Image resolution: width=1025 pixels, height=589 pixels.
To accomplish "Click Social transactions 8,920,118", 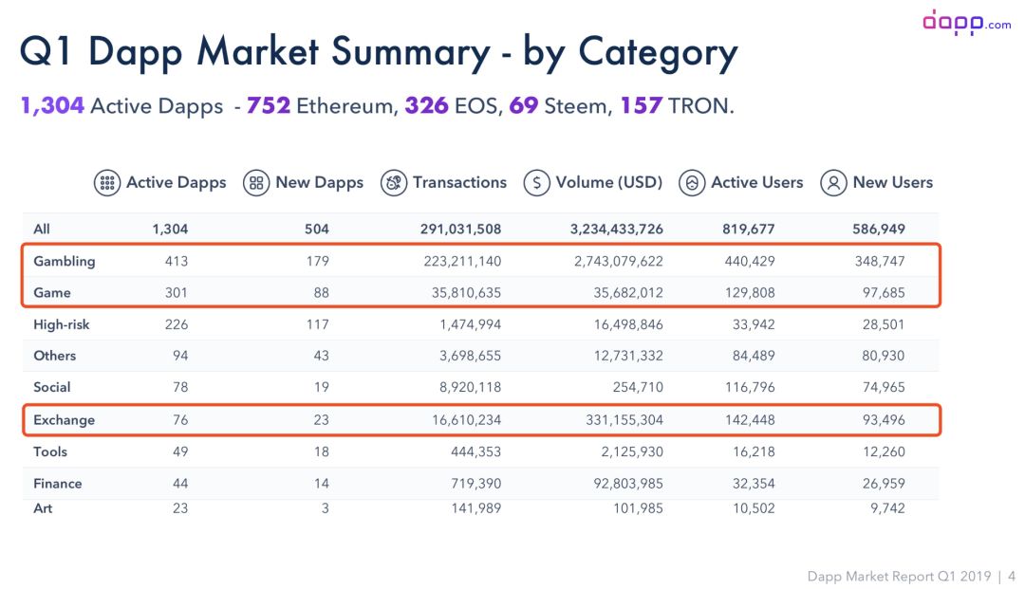I will pos(470,387).
